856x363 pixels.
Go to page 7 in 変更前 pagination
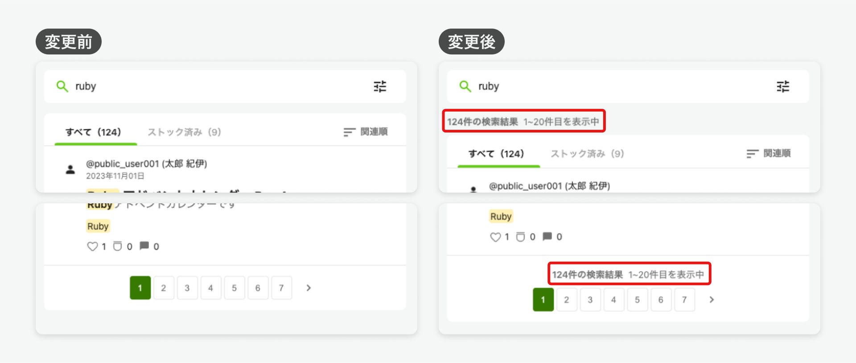(281, 288)
